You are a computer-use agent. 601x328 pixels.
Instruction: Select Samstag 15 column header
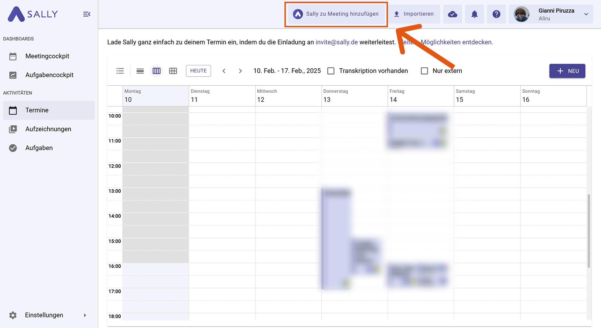coord(487,96)
